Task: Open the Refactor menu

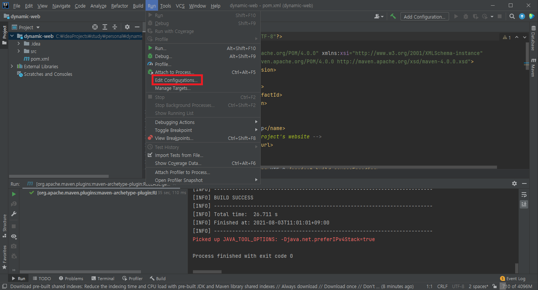Action: 120,6
